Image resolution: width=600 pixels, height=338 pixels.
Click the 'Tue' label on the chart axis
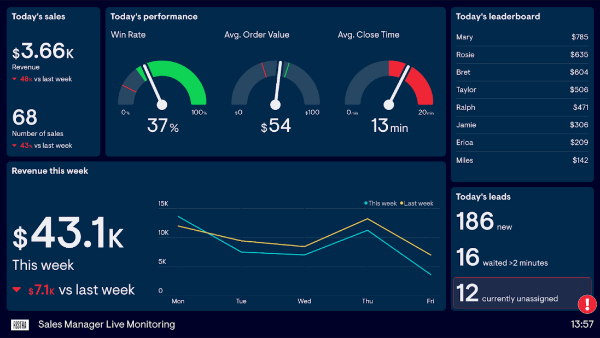pyautogui.click(x=241, y=301)
